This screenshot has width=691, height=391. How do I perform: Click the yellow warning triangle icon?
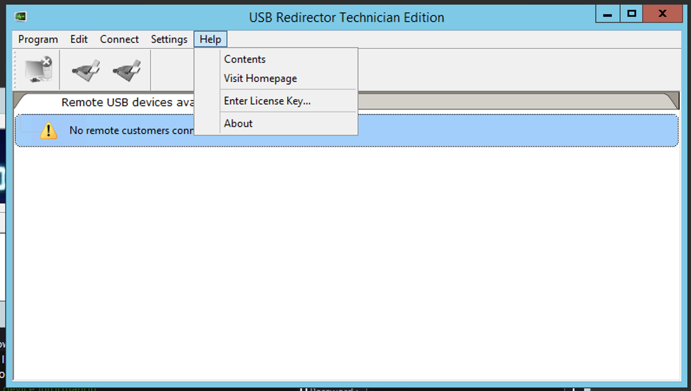(49, 130)
